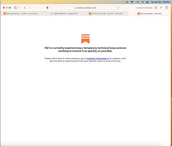
Task: Open Spotlight search in menu bar
Action: (143, 2)
